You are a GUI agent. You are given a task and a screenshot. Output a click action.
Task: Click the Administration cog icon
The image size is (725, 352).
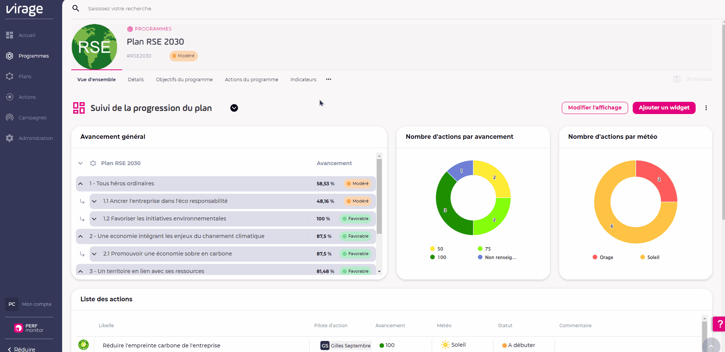pos(10,138)
